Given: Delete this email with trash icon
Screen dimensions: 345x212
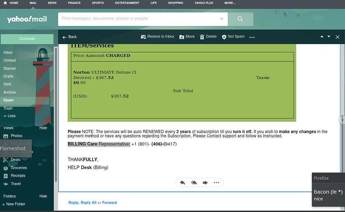Looking at the screenshot, I should 202,37.
